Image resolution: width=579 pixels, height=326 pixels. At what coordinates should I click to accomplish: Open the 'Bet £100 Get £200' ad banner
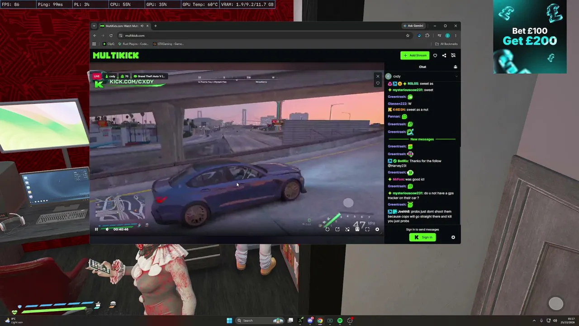pos(530,37)
